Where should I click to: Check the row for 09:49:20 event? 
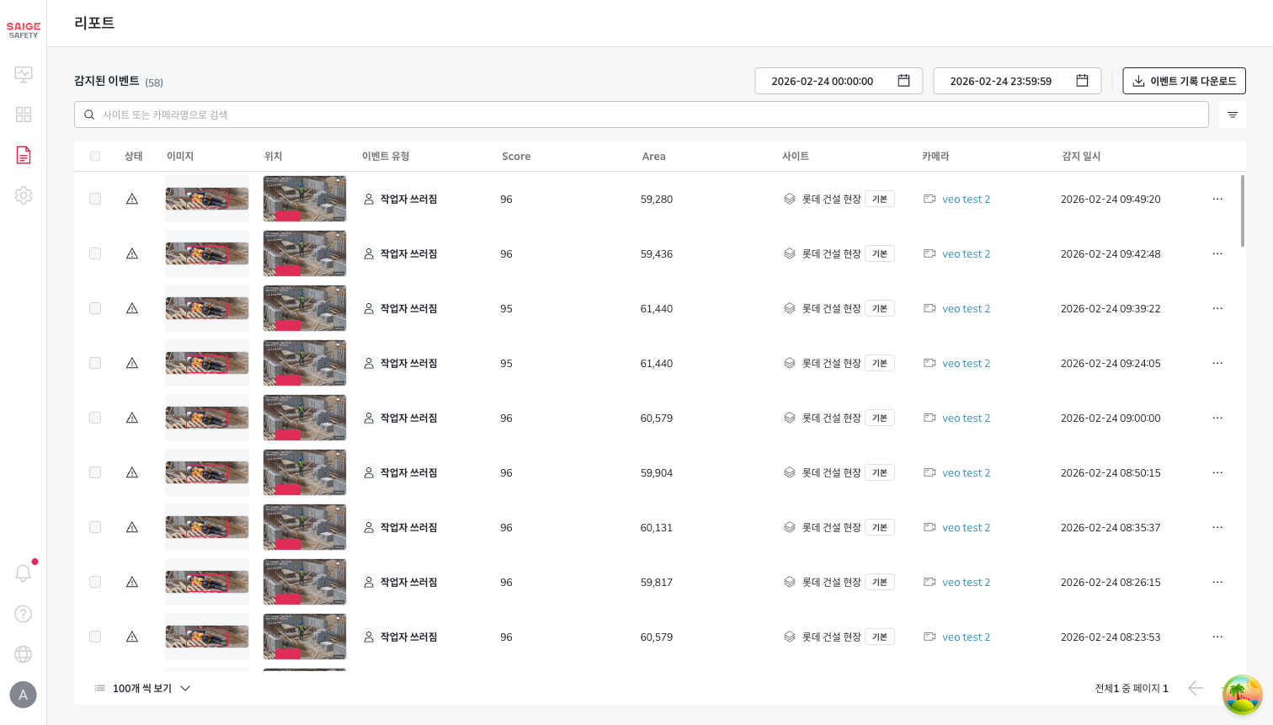coord(95,199)
